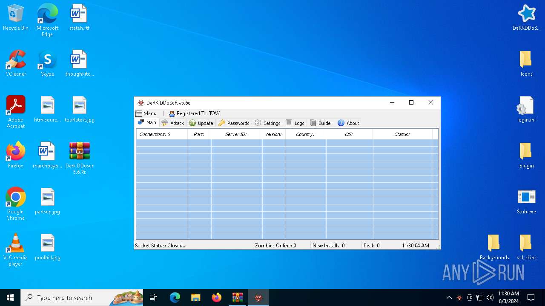Open File Explorer from the taskbar
This screenshot has width=545, height=306.
click(x=195, y=297)
